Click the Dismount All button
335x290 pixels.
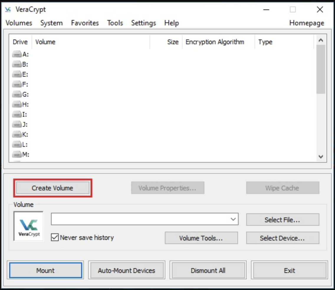(x=208, y=270)
